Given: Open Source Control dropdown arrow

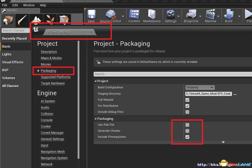Looking at the screenshot, I should [123, 16].
